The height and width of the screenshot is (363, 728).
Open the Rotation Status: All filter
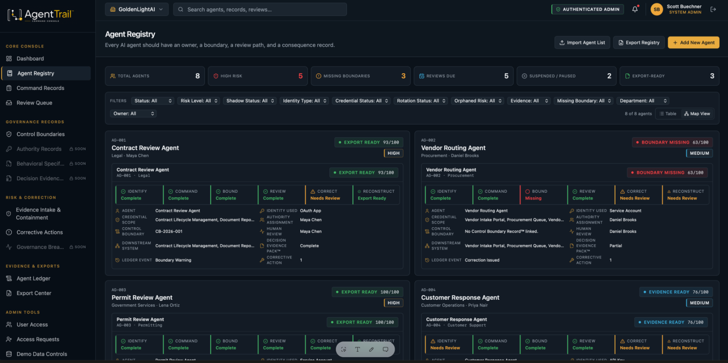pos(421,101)
